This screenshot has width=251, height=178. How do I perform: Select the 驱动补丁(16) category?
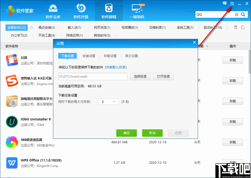coord(213,27)
